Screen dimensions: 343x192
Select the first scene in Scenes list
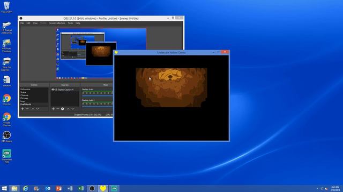(34, 89)
